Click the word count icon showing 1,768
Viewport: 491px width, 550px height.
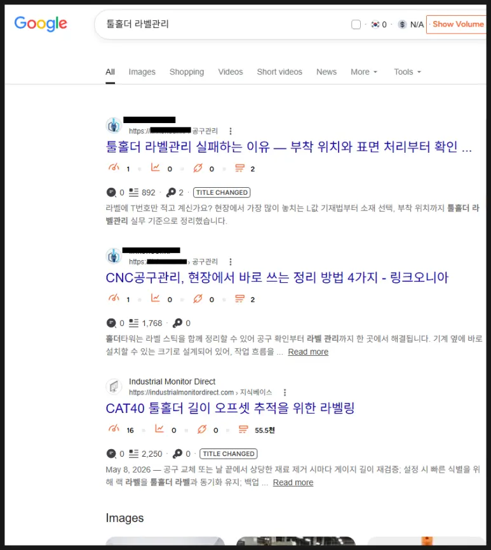(x=133, y=323)
